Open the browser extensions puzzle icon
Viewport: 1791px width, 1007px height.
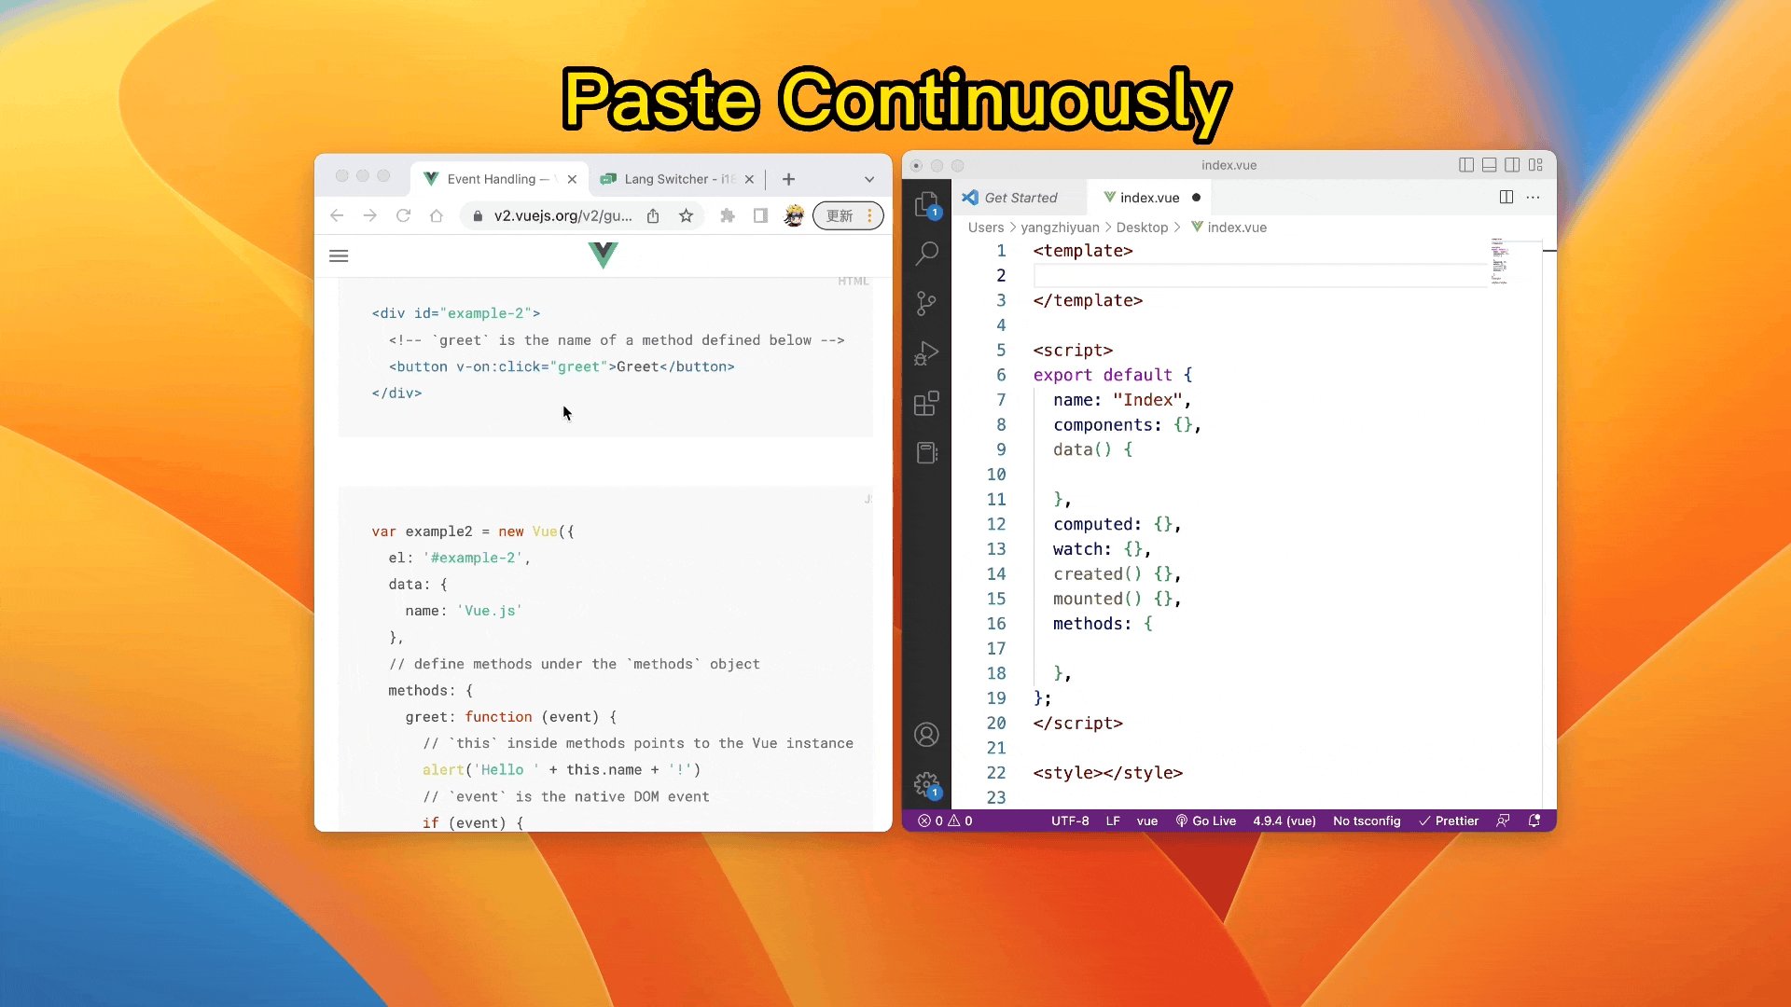[x=728, y=216]
